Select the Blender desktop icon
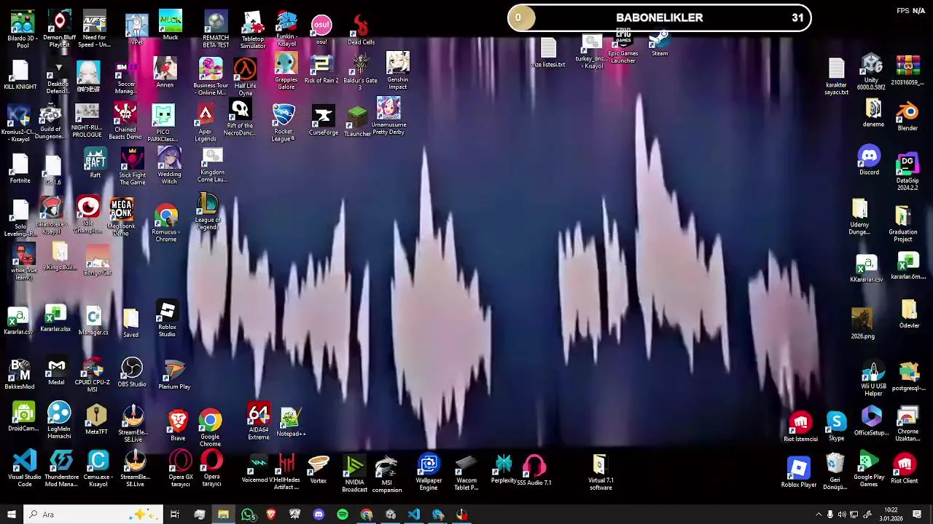Screen dimensions: 933x524 coord(907,116)
